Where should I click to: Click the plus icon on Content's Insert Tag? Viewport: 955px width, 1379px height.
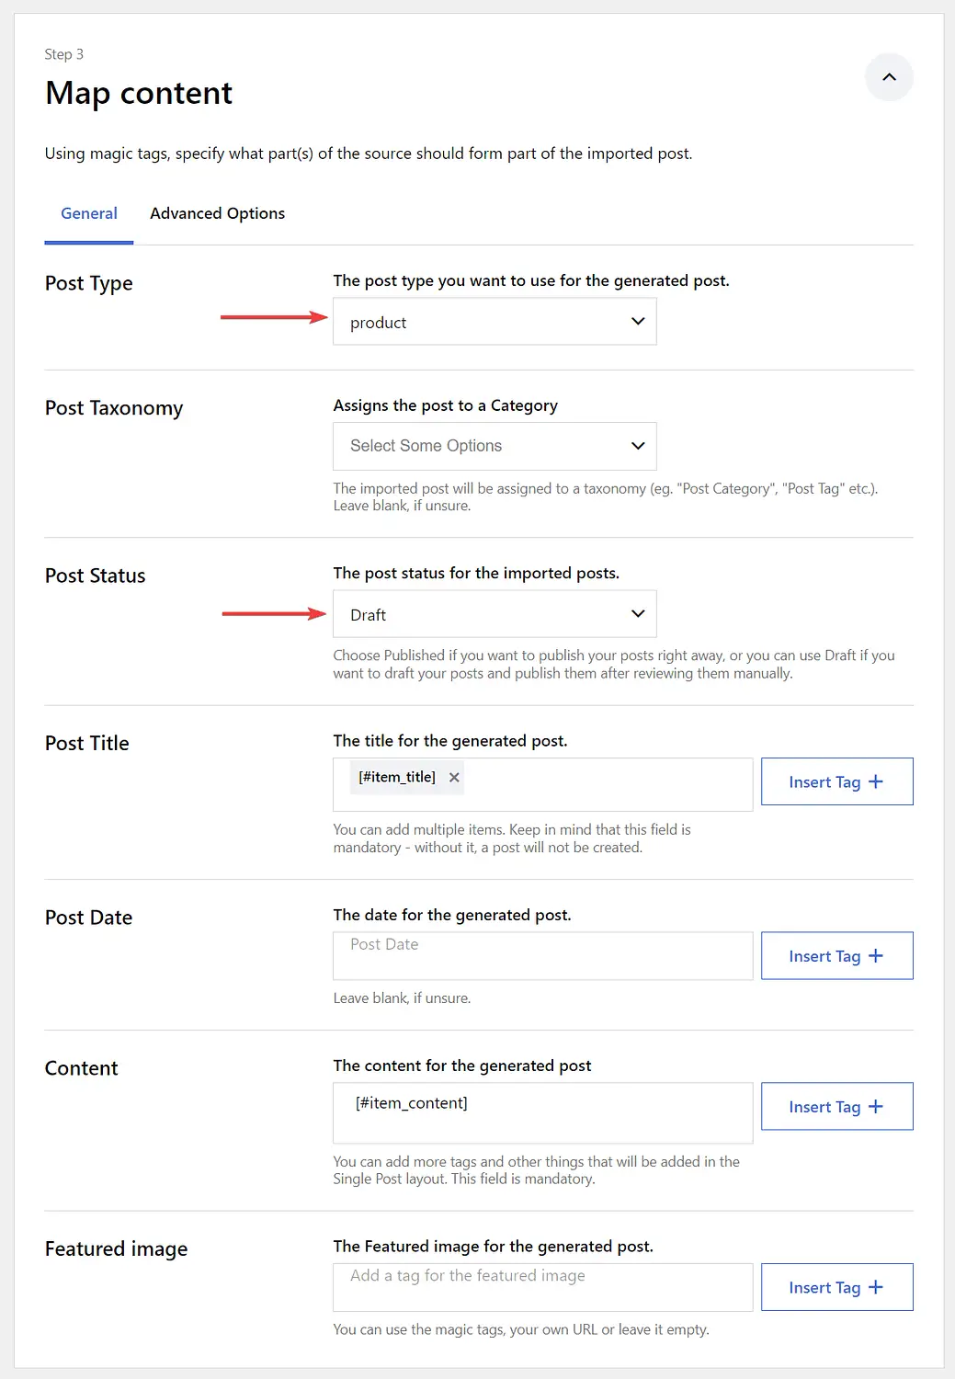[x=876, y=1107]
